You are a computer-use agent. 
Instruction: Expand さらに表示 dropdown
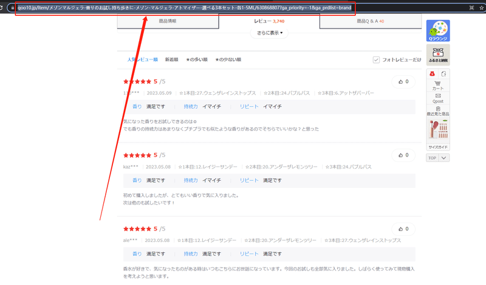[x=269, y=33]
